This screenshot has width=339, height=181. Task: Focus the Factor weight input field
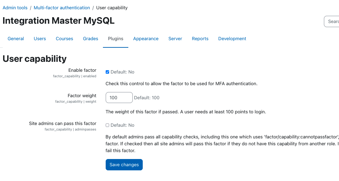click(119, 98)
